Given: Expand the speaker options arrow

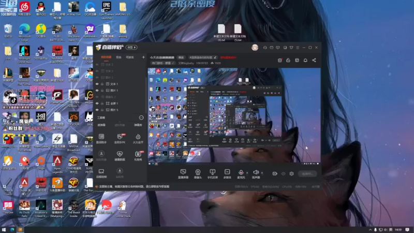Looking at the screenshot, I should click(262, 173).
